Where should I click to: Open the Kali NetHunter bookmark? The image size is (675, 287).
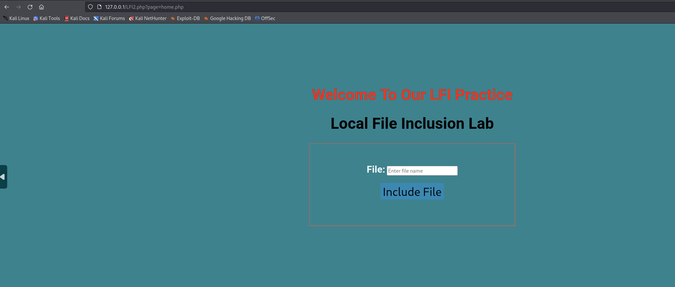148,18
